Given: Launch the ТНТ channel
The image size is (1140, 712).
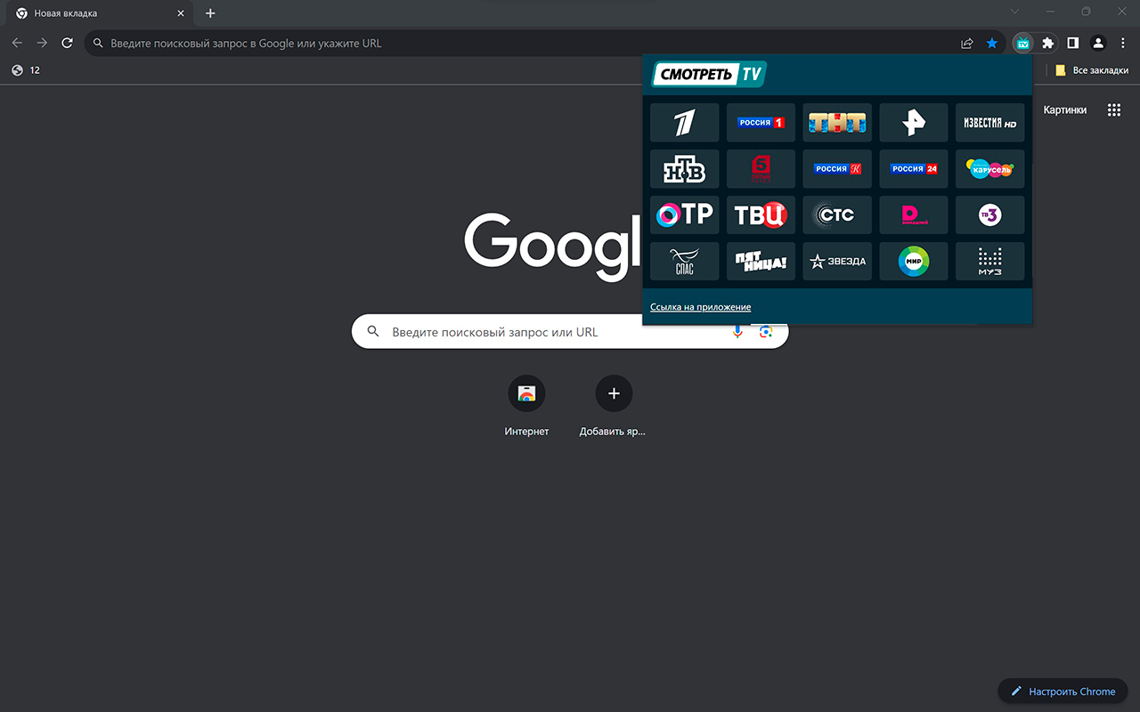Looking at the screenshot, I should [x=837, y=123].
